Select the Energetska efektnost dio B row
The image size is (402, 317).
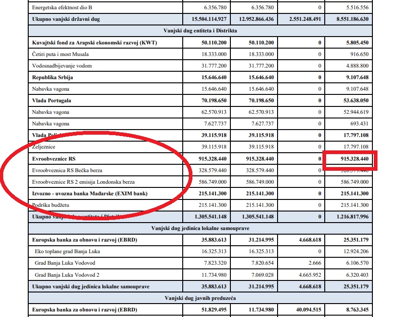point(200,7)
